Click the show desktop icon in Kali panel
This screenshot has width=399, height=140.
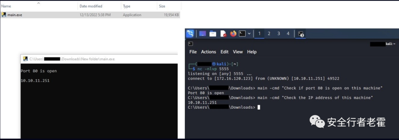202,34
